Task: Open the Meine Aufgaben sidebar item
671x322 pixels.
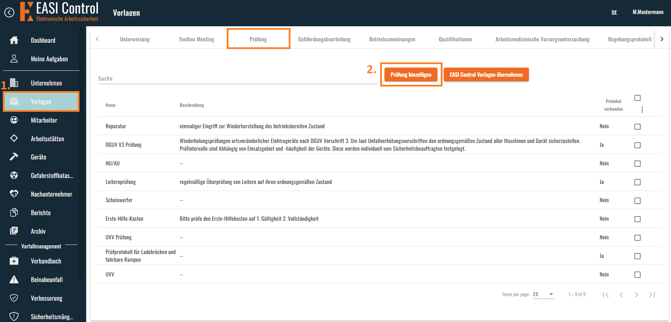Action: pos(41,59)
